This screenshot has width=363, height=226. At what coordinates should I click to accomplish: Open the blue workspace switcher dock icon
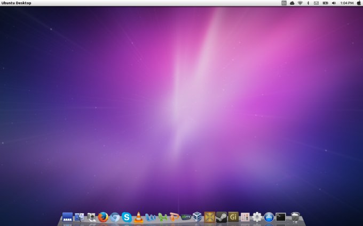pyautogui.click(x=68, y=217)
